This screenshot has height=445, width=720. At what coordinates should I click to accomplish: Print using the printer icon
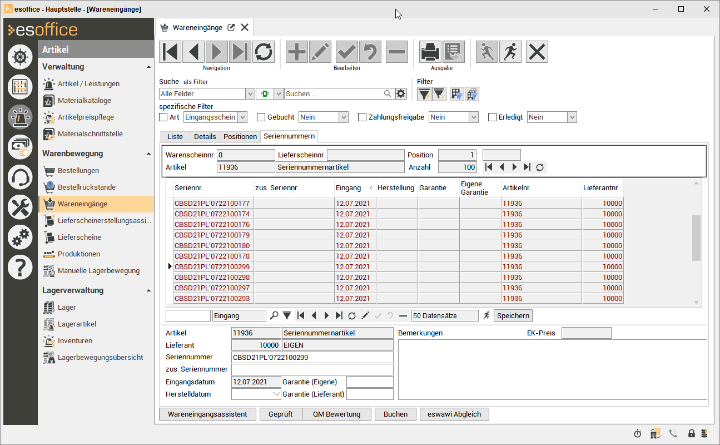coord(430,52)
